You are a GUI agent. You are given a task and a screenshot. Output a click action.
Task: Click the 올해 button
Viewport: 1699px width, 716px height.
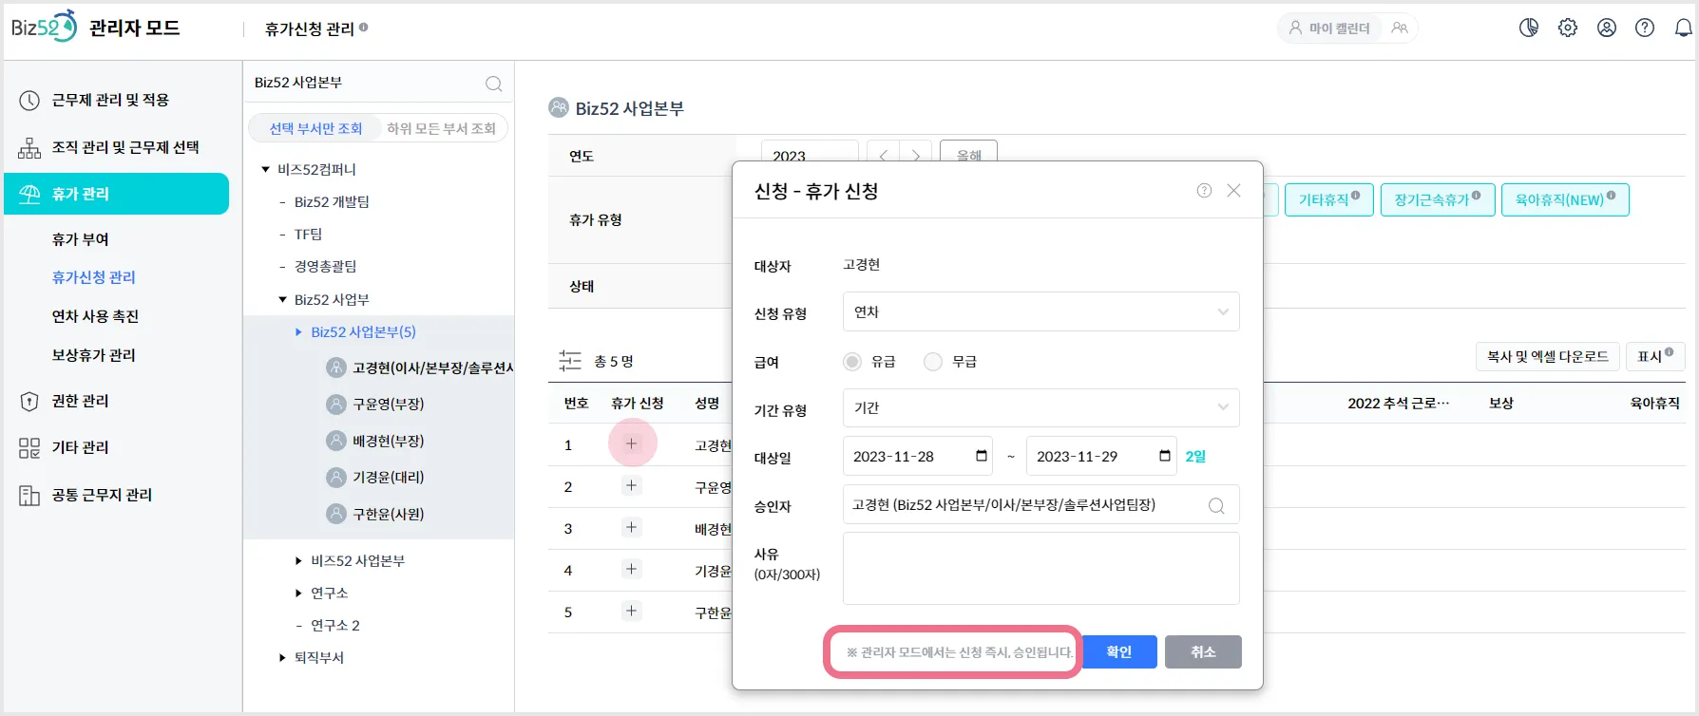(969, 155)
